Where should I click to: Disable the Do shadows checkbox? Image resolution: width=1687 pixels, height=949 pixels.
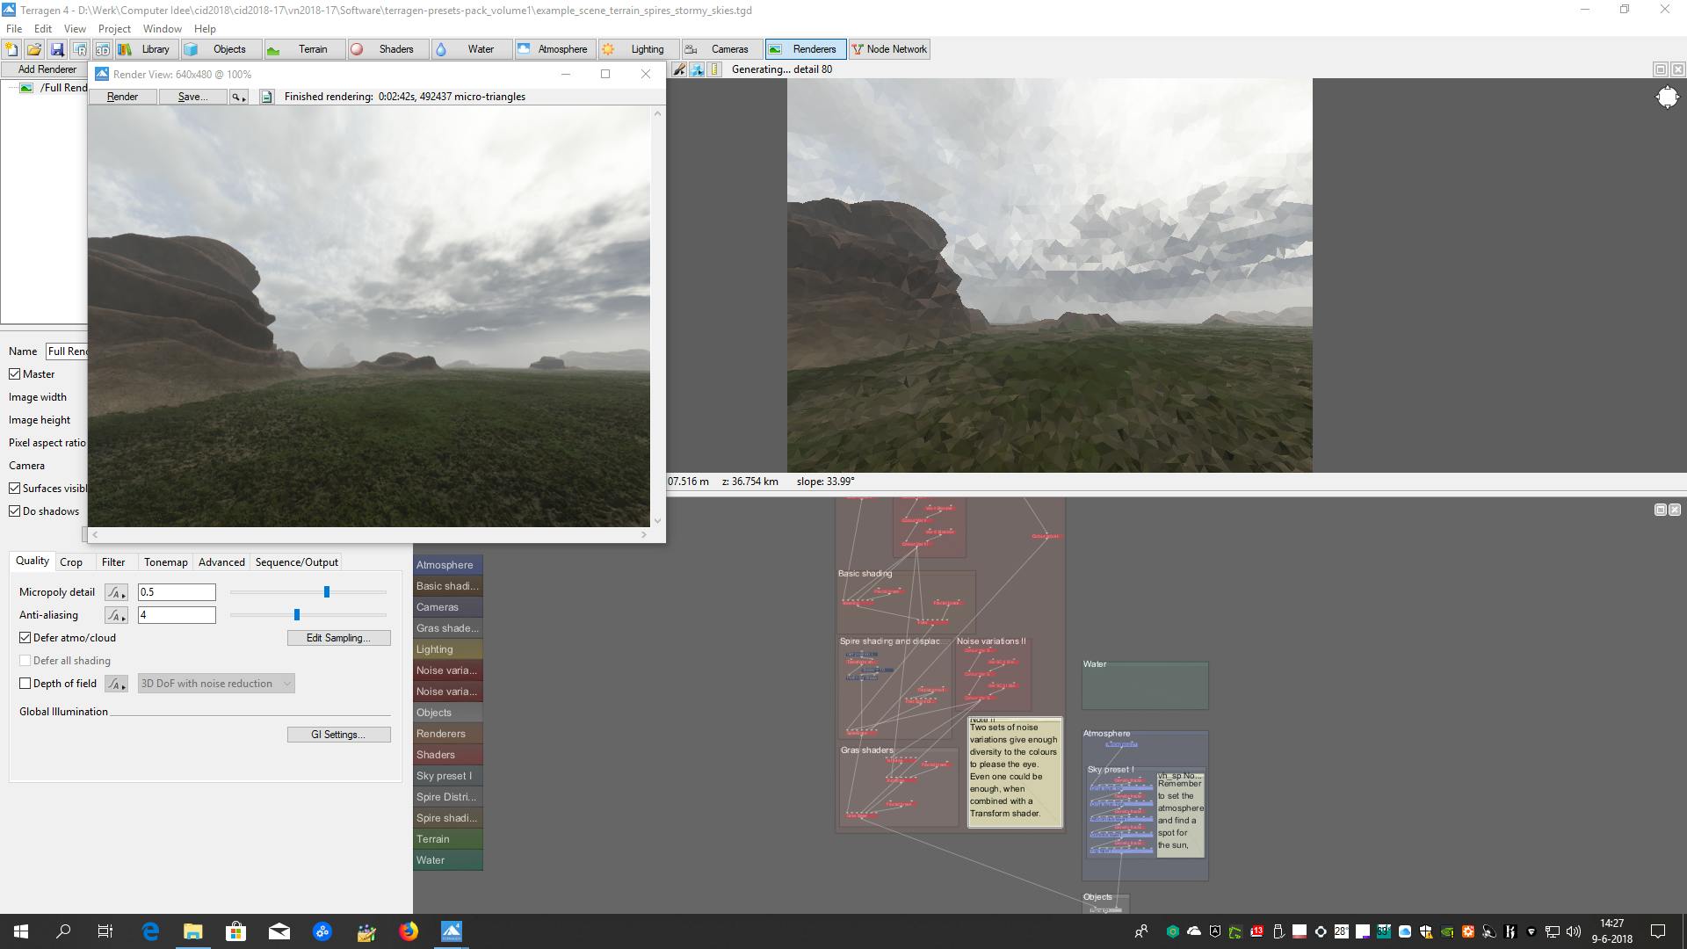[x=15, y=511]
